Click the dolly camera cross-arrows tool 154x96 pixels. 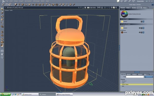click(x=2, y=36)
